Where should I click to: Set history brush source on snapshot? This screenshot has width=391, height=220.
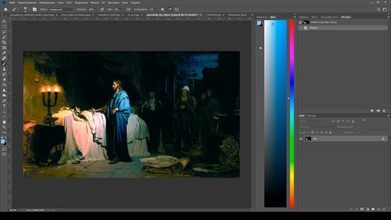[301, 22]
